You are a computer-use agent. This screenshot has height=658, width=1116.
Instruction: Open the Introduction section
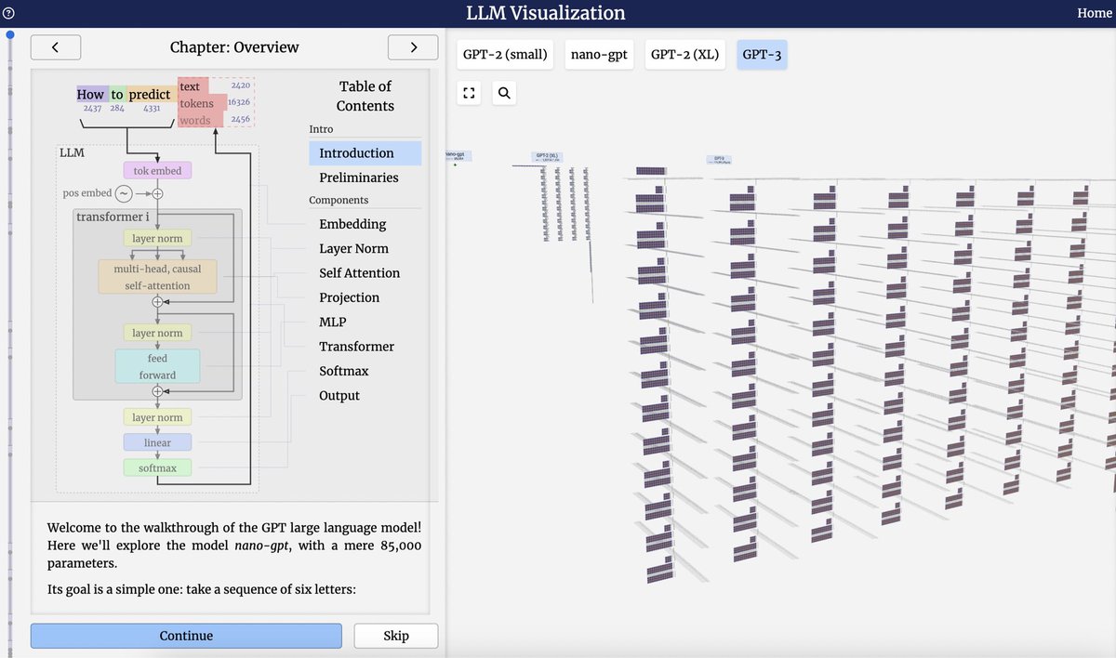click(x=365, y=153)
